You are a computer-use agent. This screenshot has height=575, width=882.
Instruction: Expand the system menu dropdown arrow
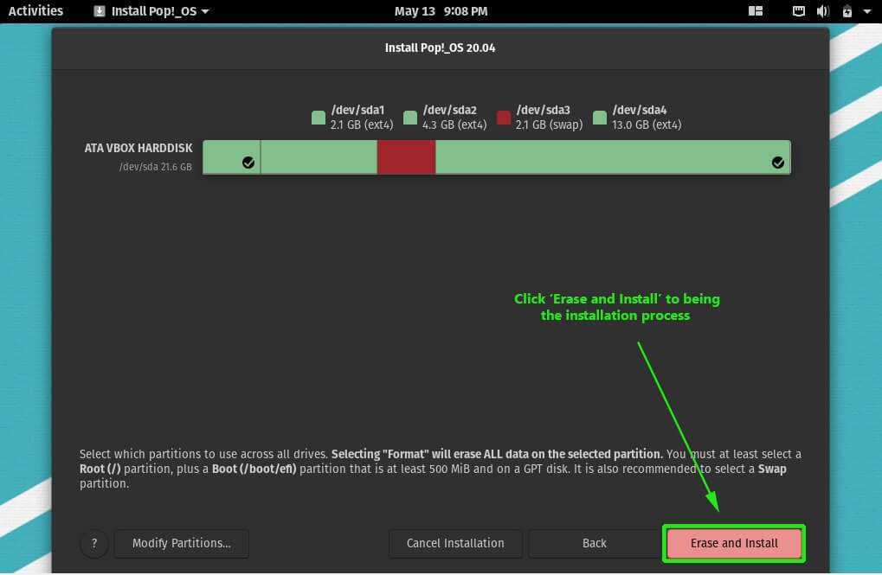(x=866, y=10)
